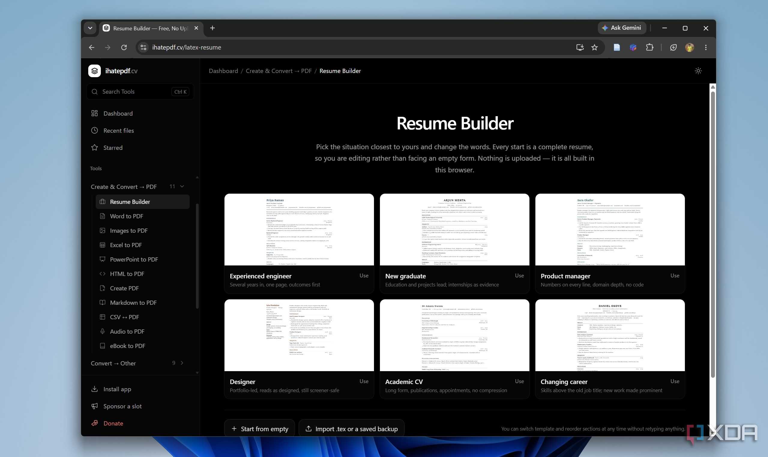Click Use on Designer template

point(364,381)
